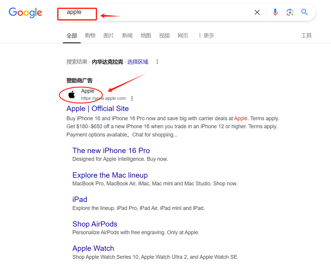Viewport: 331px width, 265px height.
Task: Open the Apple Watch sitelink
Action: [93, 248]
